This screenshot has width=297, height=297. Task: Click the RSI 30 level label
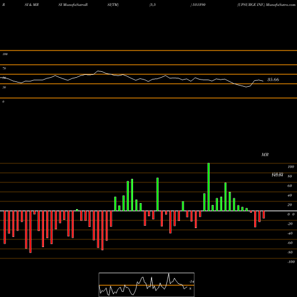coord(4,87)
